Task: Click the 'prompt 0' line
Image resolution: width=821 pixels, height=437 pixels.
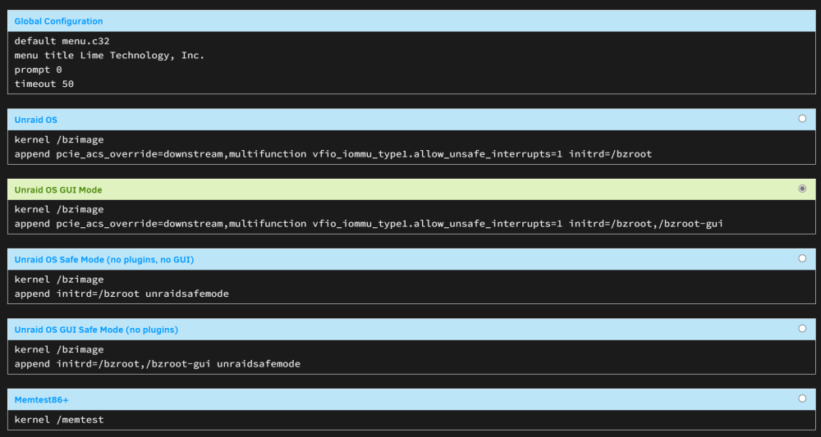Action: 39,70
